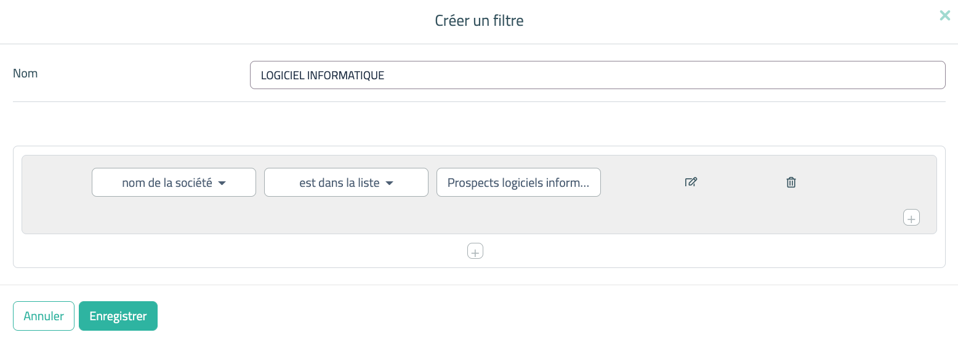Save the filter with Enregistrer
This screenshot has width=958, height=343.
point(118,316)
